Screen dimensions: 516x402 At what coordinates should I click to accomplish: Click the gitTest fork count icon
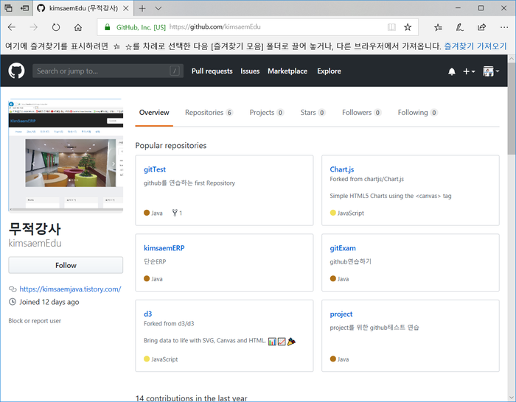point(175,213)
